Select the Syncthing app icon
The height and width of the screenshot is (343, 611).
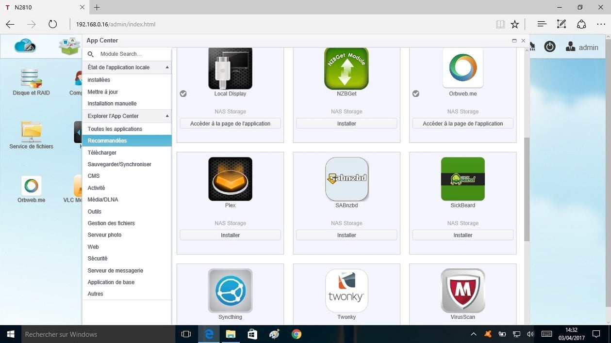point(230,291)
